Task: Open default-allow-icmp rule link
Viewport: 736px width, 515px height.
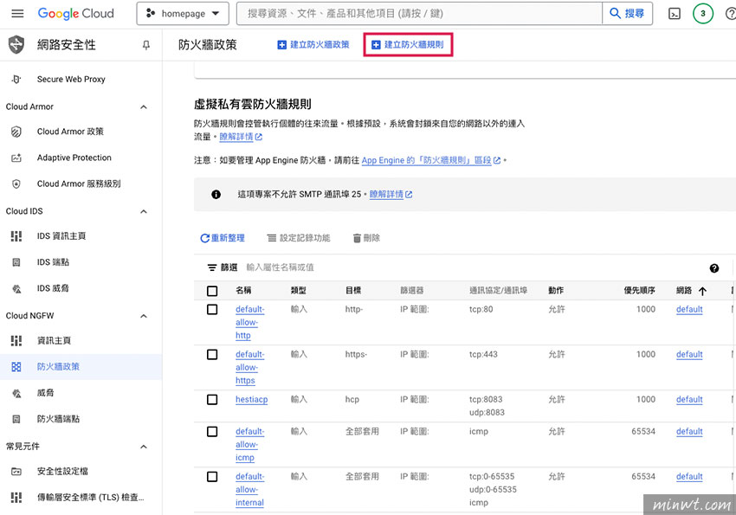Action: pos(249,444)
